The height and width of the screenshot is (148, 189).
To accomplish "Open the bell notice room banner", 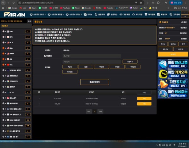I will 173,84.
